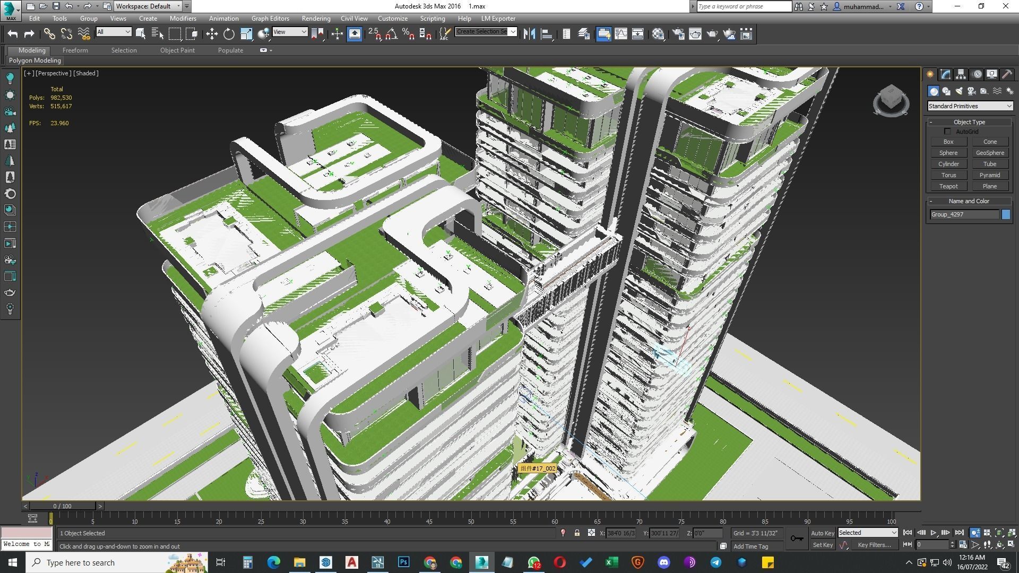The height and width of the screenshot is (573, 1019).
Task: Toggle Selection Lock padlock
Action: (577, 533)
